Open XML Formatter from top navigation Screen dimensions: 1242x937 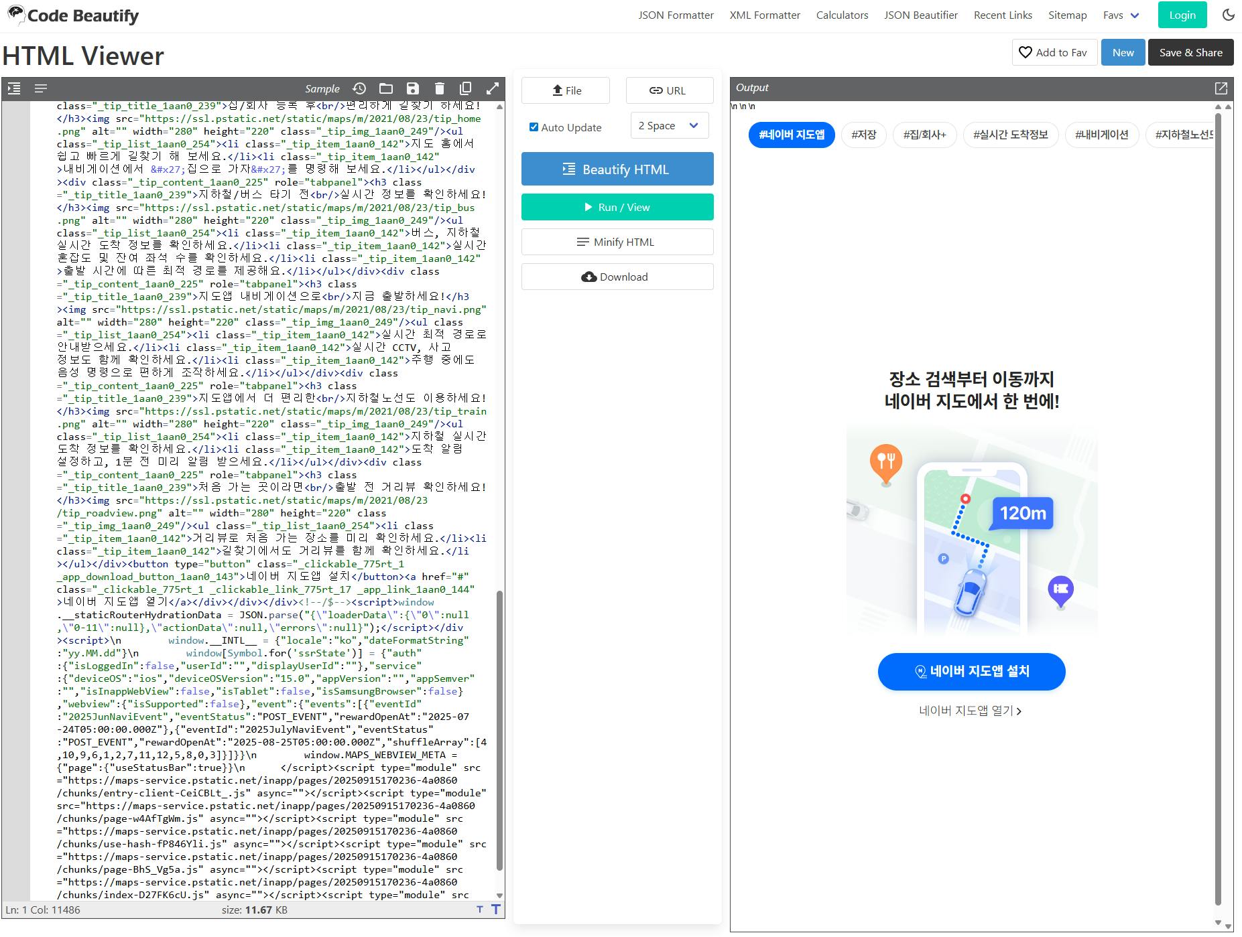[x=765, y=15]
